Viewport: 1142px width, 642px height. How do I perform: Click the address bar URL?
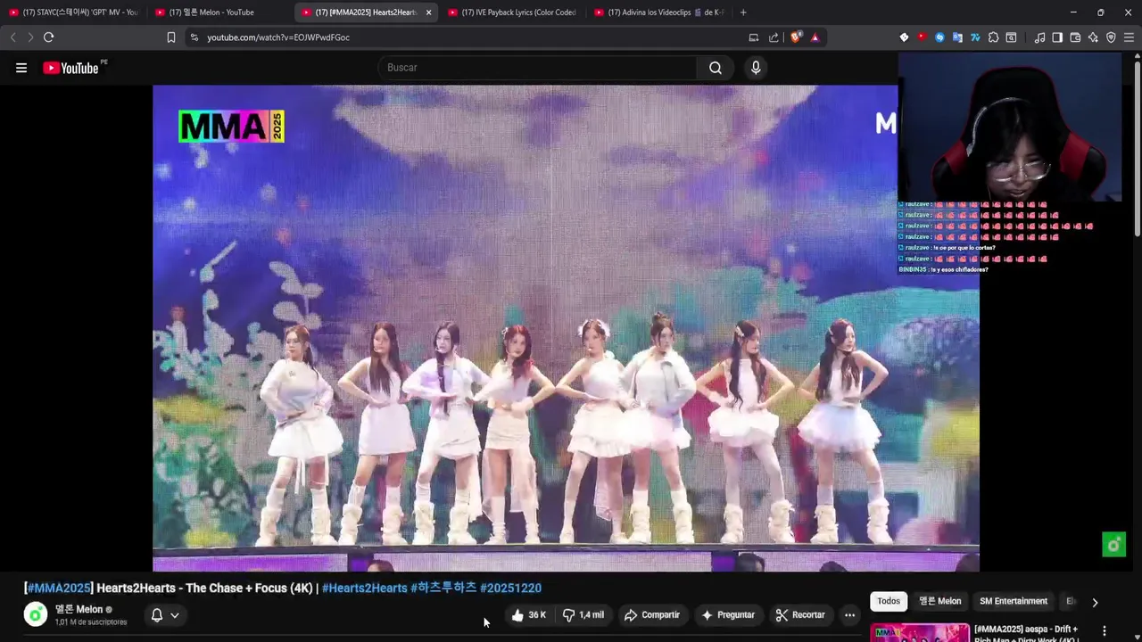[278, 37]
